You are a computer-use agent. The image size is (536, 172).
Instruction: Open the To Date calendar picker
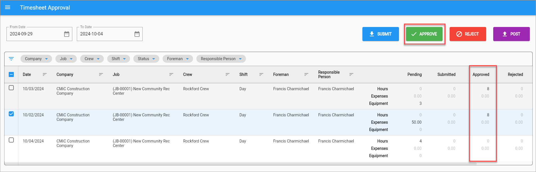pos(137,34)
